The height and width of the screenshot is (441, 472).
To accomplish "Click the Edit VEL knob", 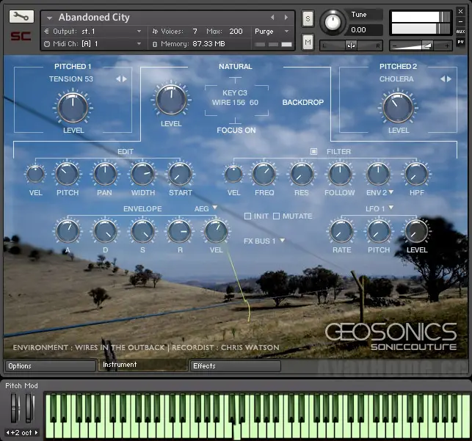I will [x=35, y=174].
